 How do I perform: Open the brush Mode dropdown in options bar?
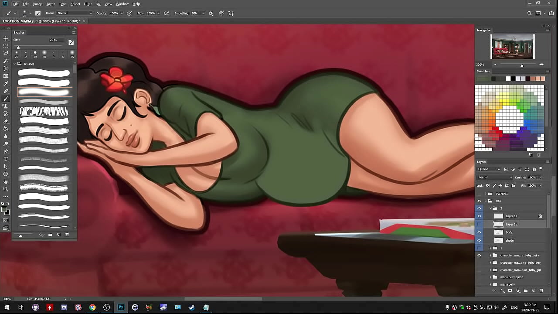coord(74,13)
